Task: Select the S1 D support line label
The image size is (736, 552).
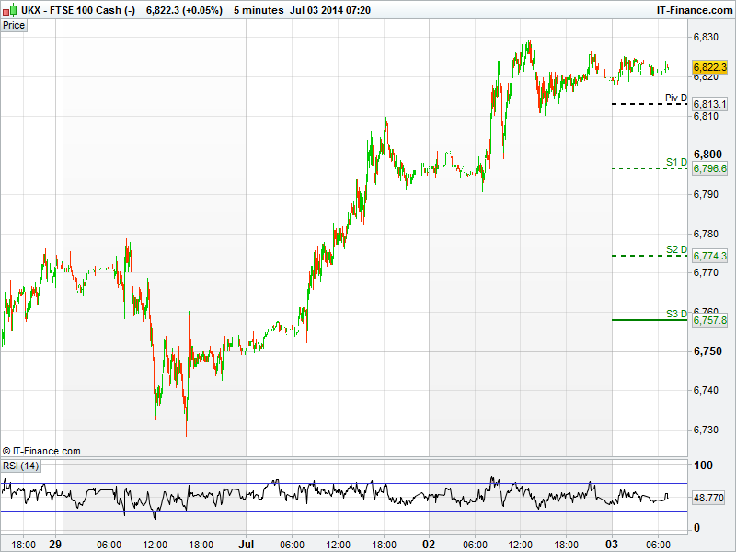Action: [x=676, y=162]
